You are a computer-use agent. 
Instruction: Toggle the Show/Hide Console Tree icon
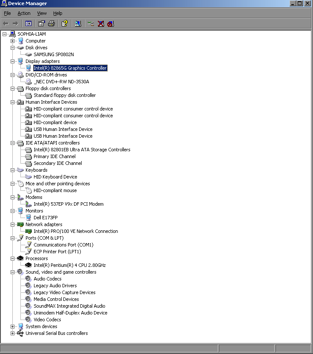[x=28, y=23]
